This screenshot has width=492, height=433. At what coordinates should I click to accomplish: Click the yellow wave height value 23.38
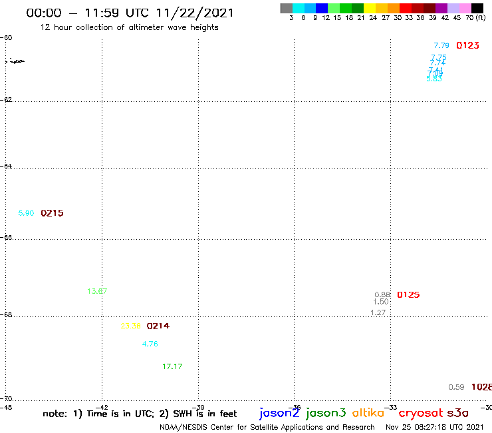pos(130,326)
